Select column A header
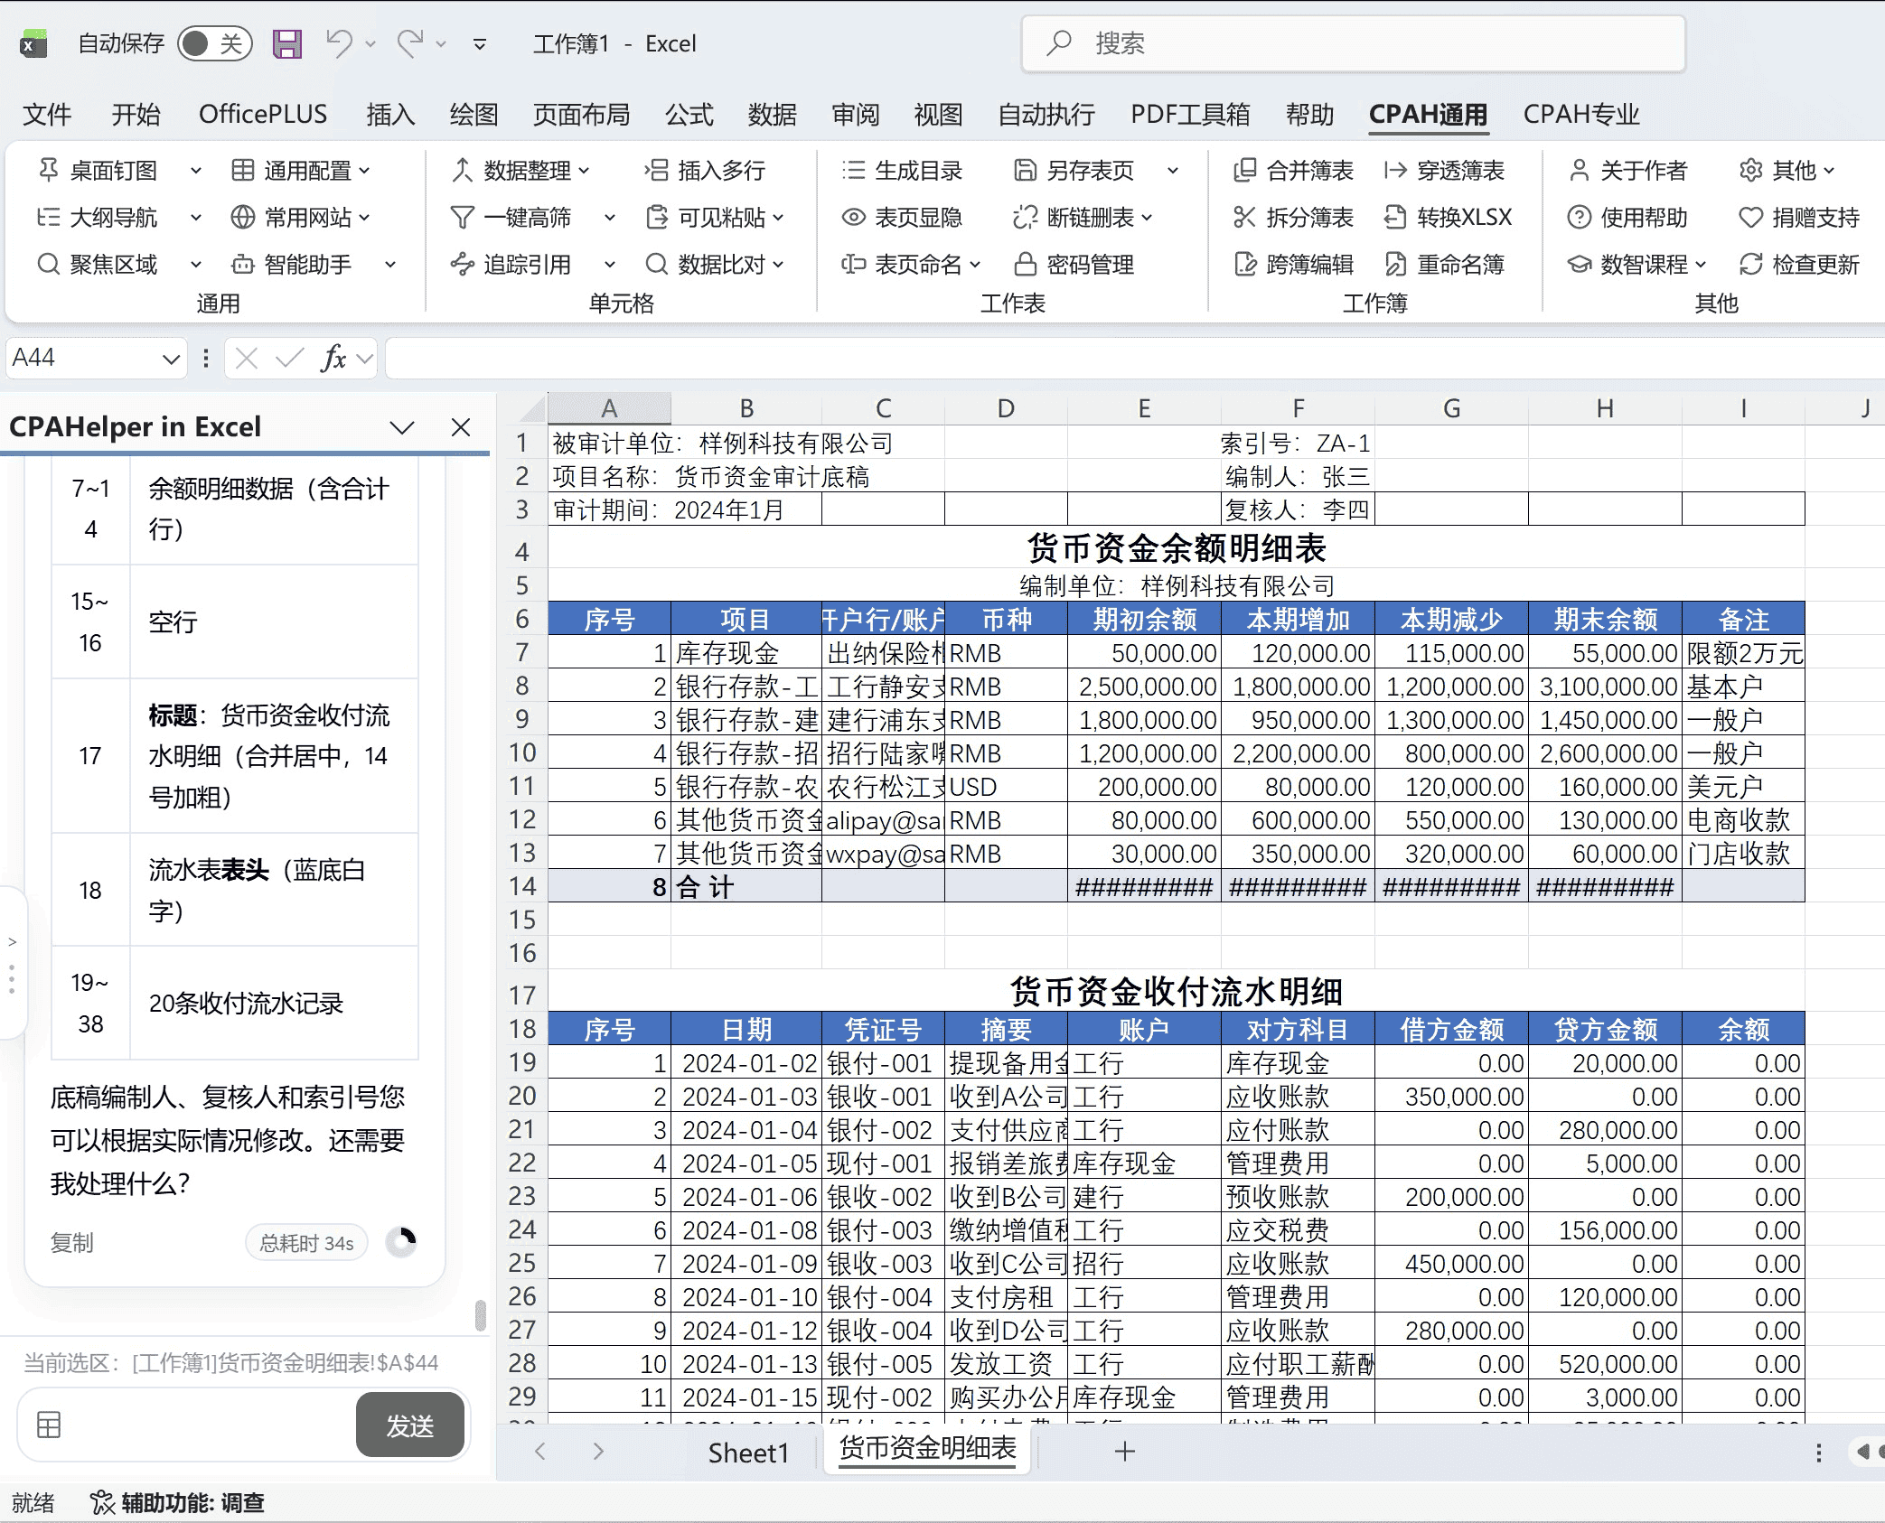Image resolution: width=1885 pixels, height=1523 pixels. (609, 408)
